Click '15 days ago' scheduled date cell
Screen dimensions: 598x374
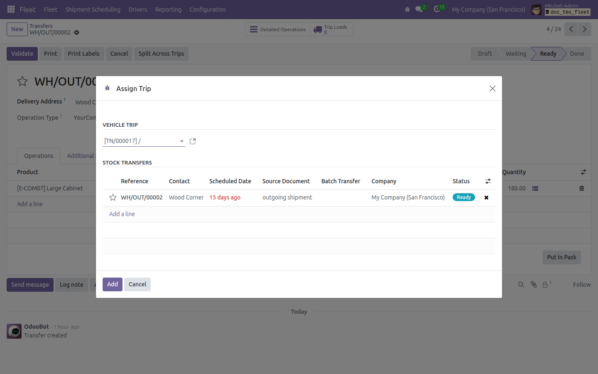tap(225, 197)
